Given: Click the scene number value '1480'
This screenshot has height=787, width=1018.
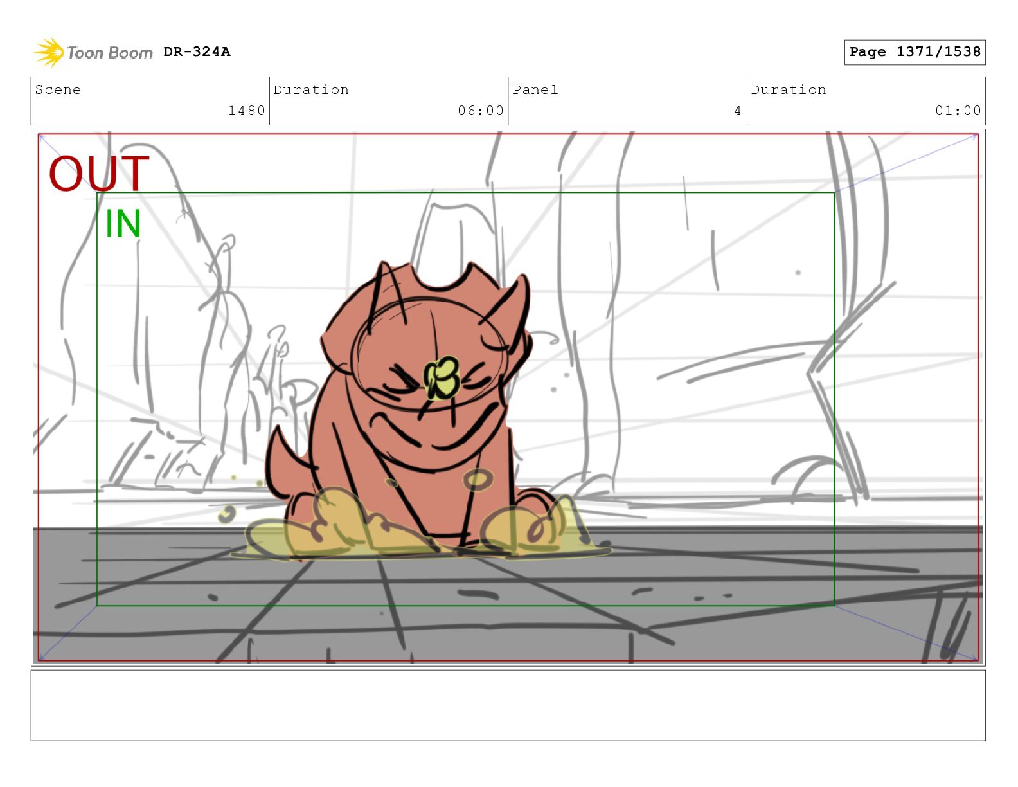Looking at the screenshot, I should click(x=247, y=111).
